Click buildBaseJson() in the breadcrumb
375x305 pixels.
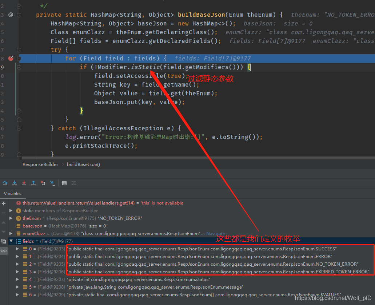(x=83, y=164)
